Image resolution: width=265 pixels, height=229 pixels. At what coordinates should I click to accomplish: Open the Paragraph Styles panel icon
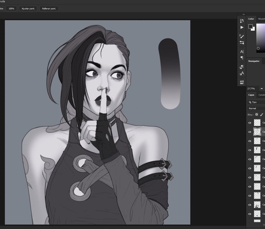(242, 67)
